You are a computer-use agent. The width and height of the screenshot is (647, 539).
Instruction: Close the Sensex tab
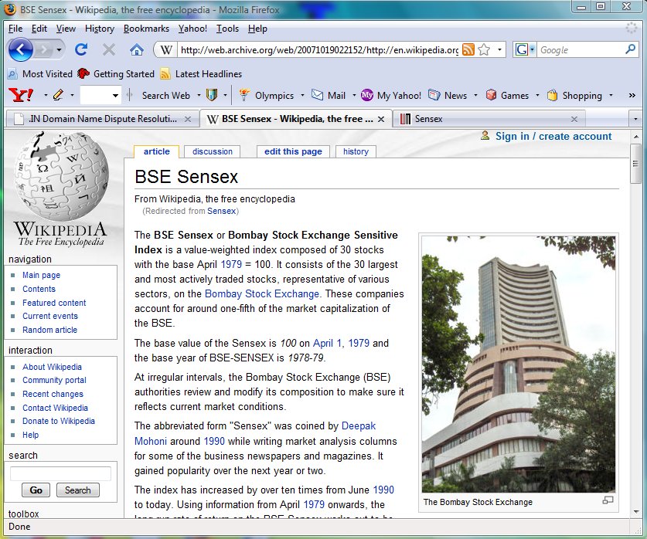pos(574,119)
